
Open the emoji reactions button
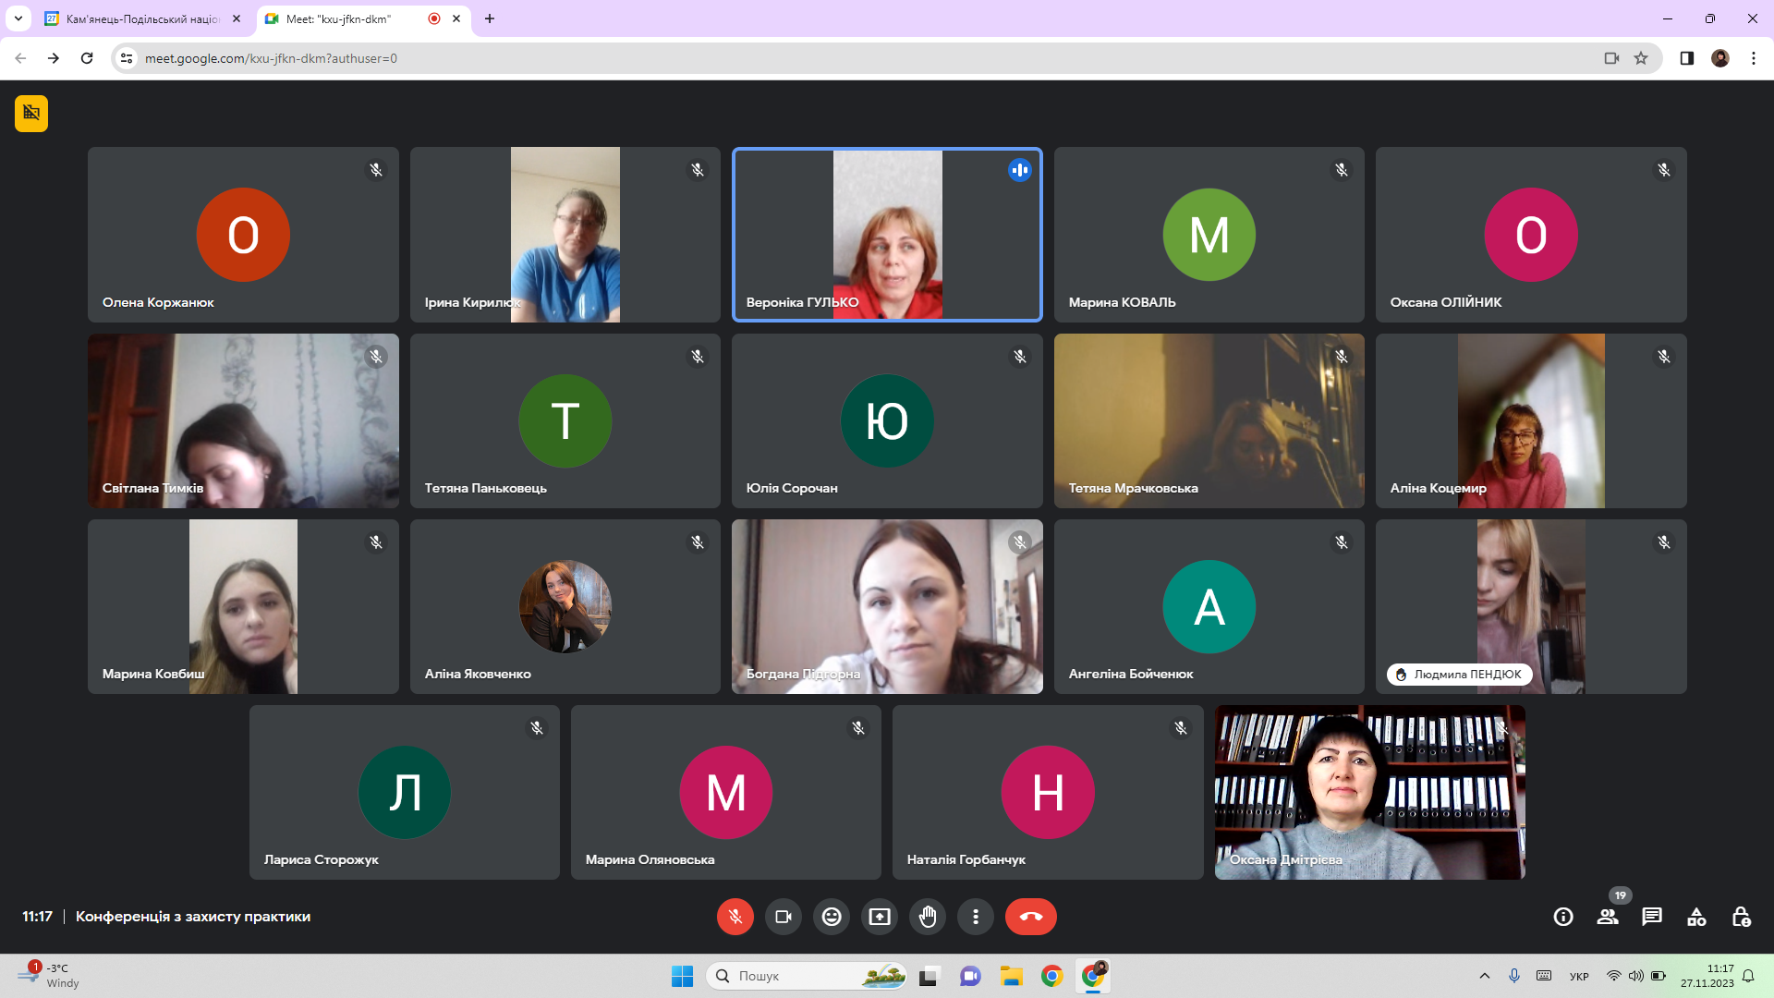(x=832, y=917)
